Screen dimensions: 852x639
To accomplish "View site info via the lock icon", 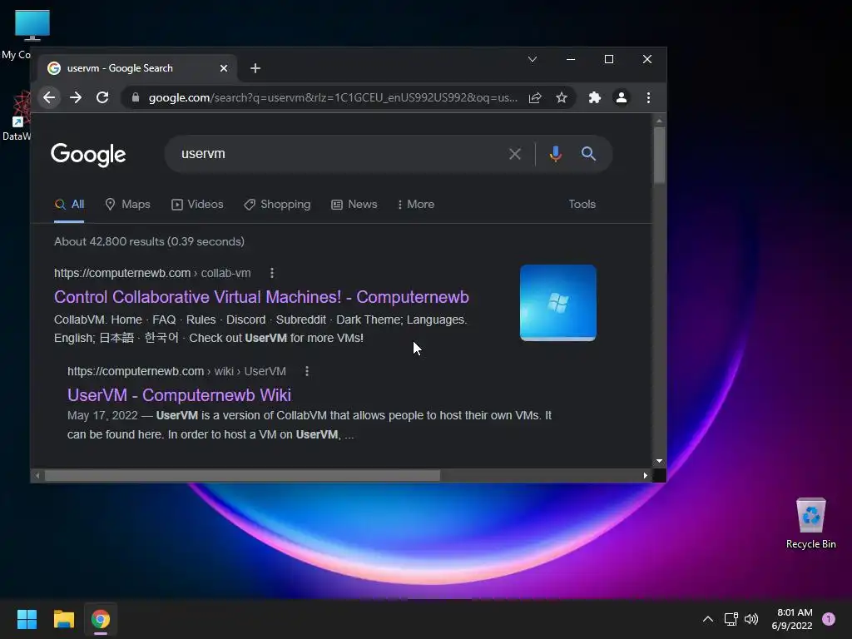I will point(136,98).
